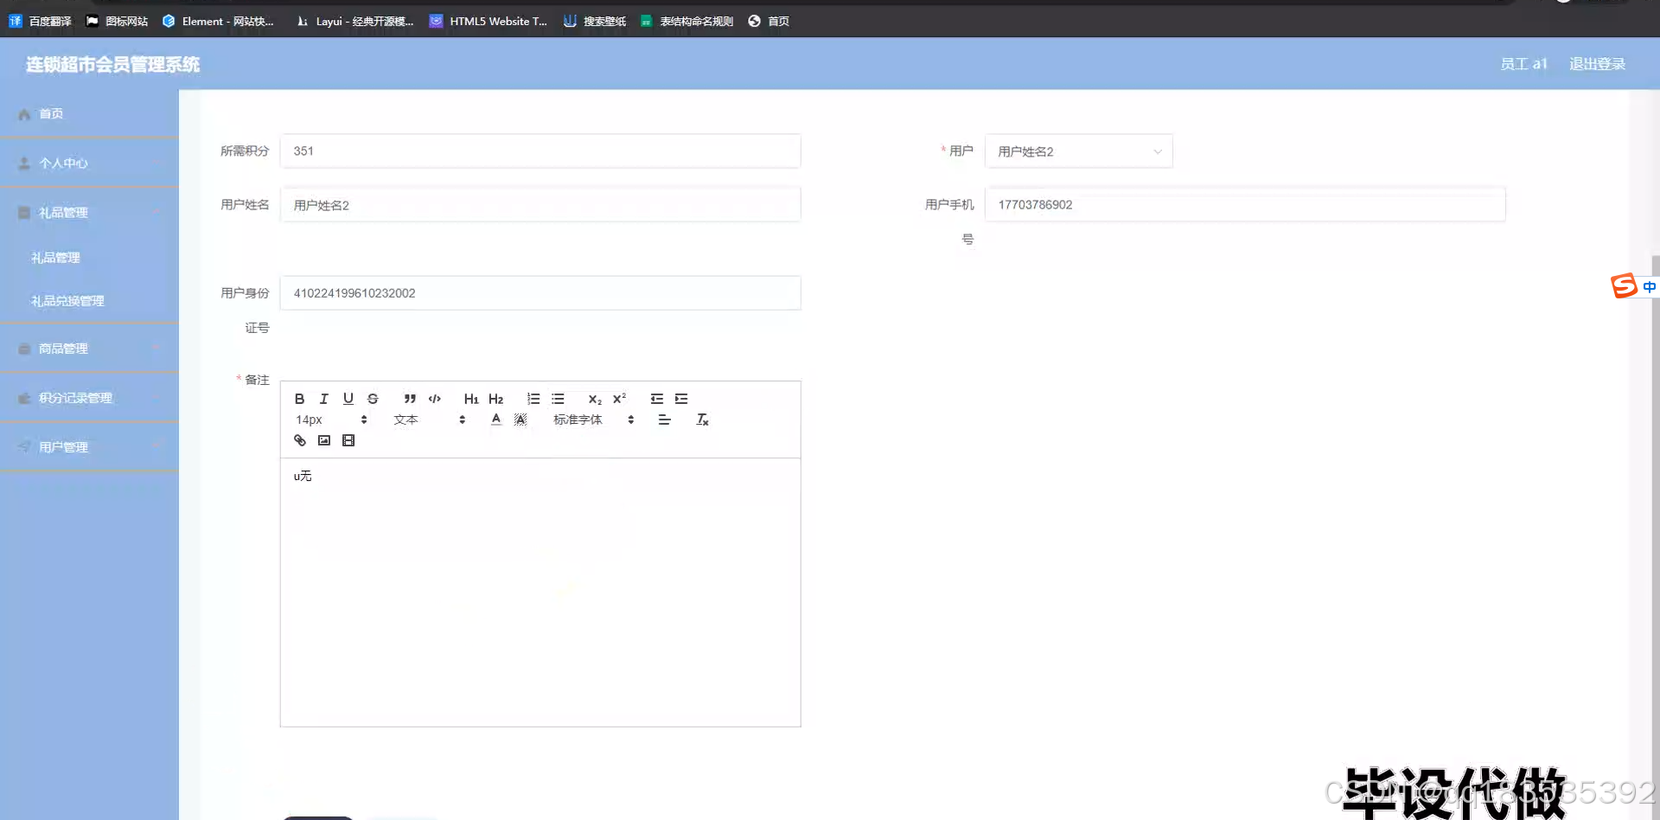Insert a hyperlink in the editor
Screen dimensions: 1660x820
click(x=299, y=440)
